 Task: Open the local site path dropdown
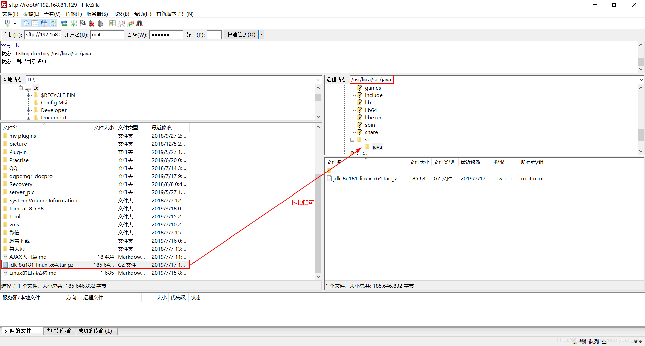tap(319, 80)
